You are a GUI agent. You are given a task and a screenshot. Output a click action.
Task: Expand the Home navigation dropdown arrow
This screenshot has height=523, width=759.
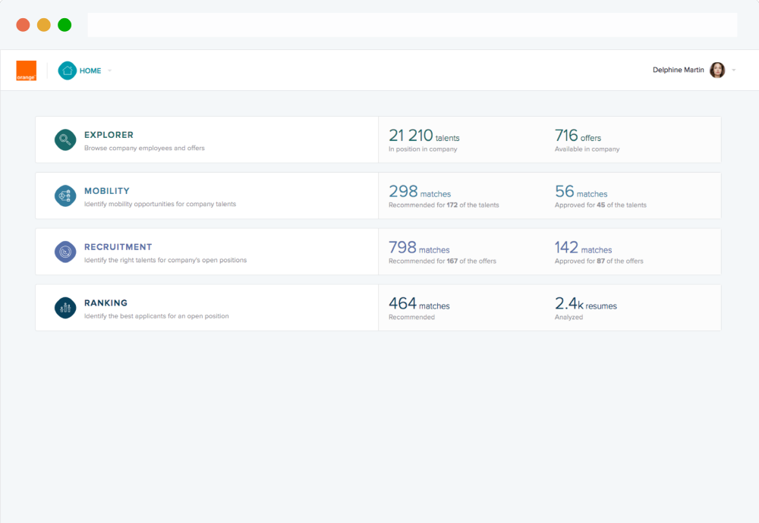tap(110, 71)
